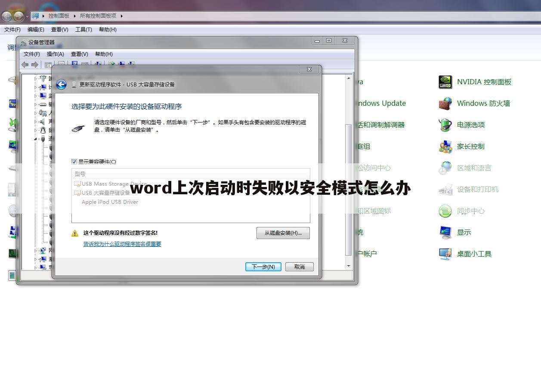Open 显示 text link

[464, 232]
